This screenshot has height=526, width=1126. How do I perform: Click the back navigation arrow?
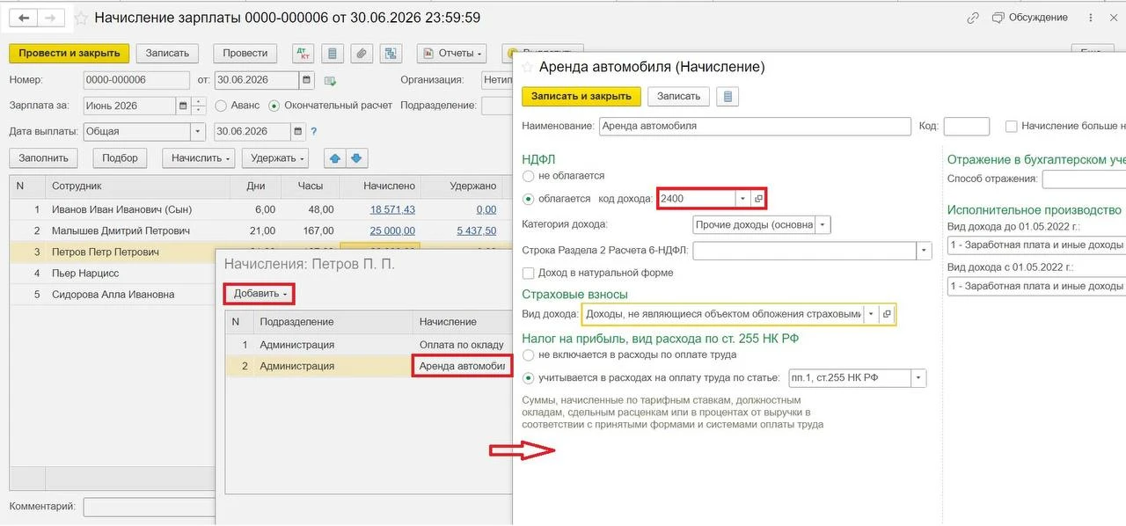coord(24,18)
